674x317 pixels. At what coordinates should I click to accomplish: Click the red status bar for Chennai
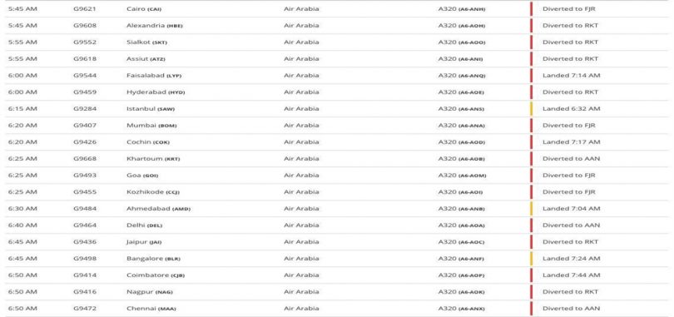tap(531, 309)
